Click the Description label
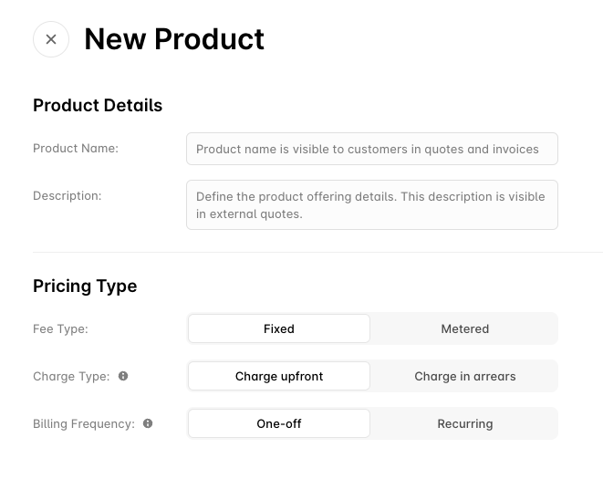Viewport: 603px width, 500px height. 68,196
